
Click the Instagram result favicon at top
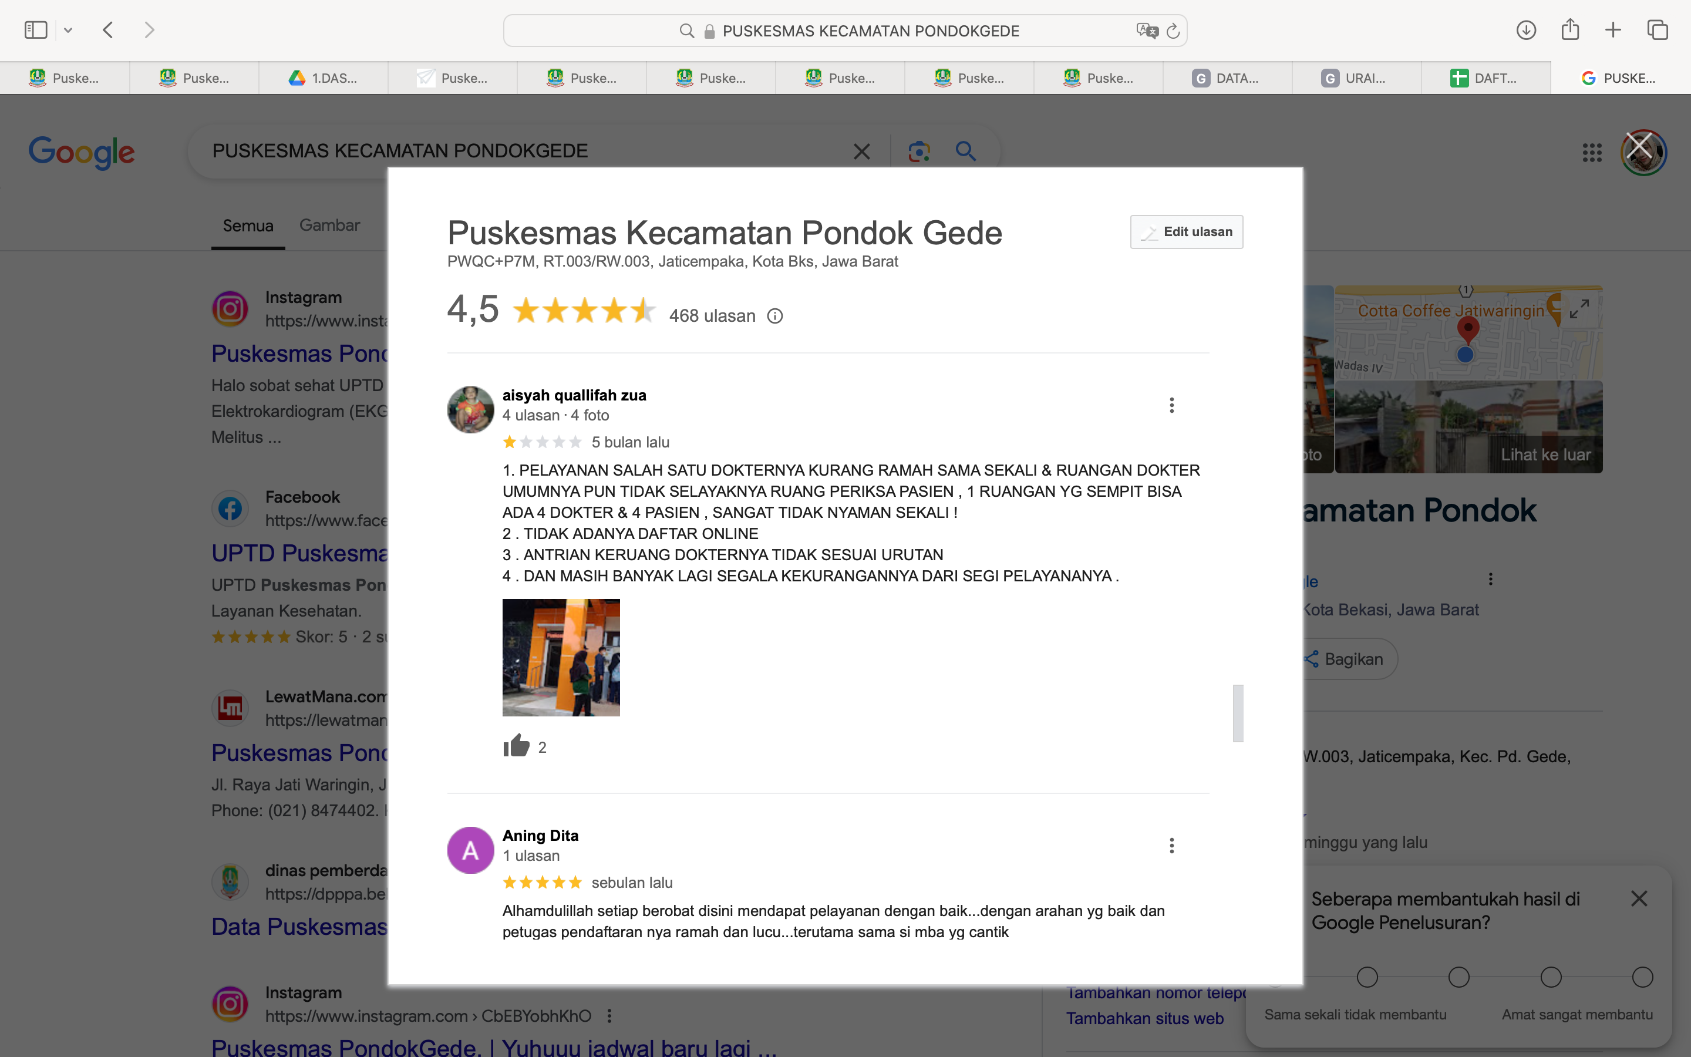click(230, 309)
